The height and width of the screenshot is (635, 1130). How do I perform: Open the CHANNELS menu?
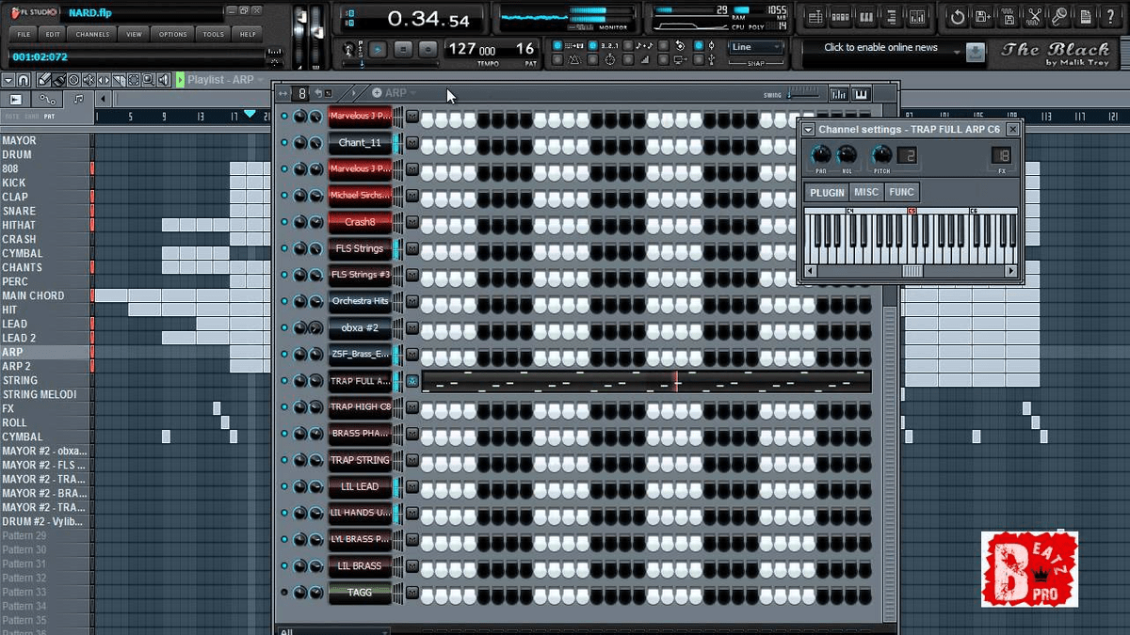tap(92, 34)
